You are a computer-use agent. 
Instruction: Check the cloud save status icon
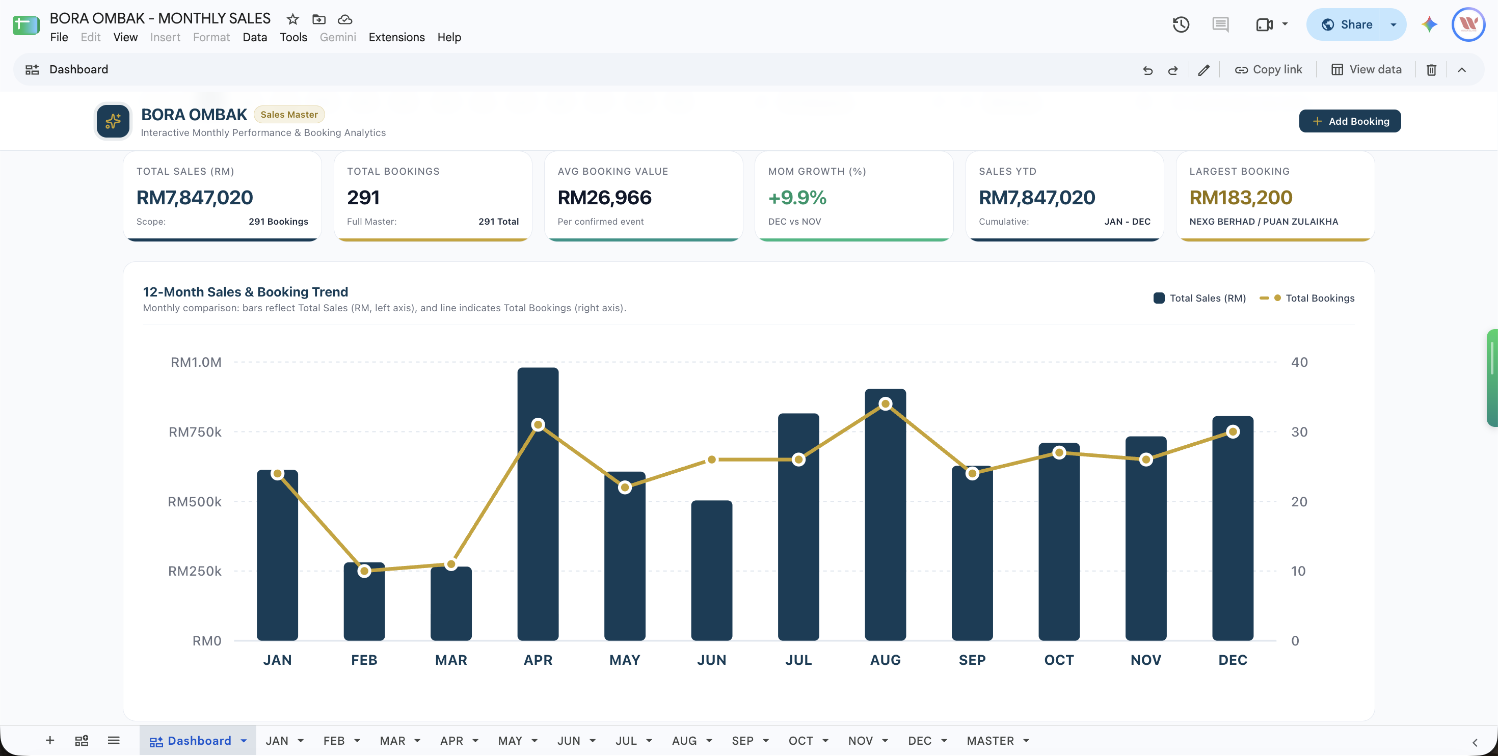(345, 19)
